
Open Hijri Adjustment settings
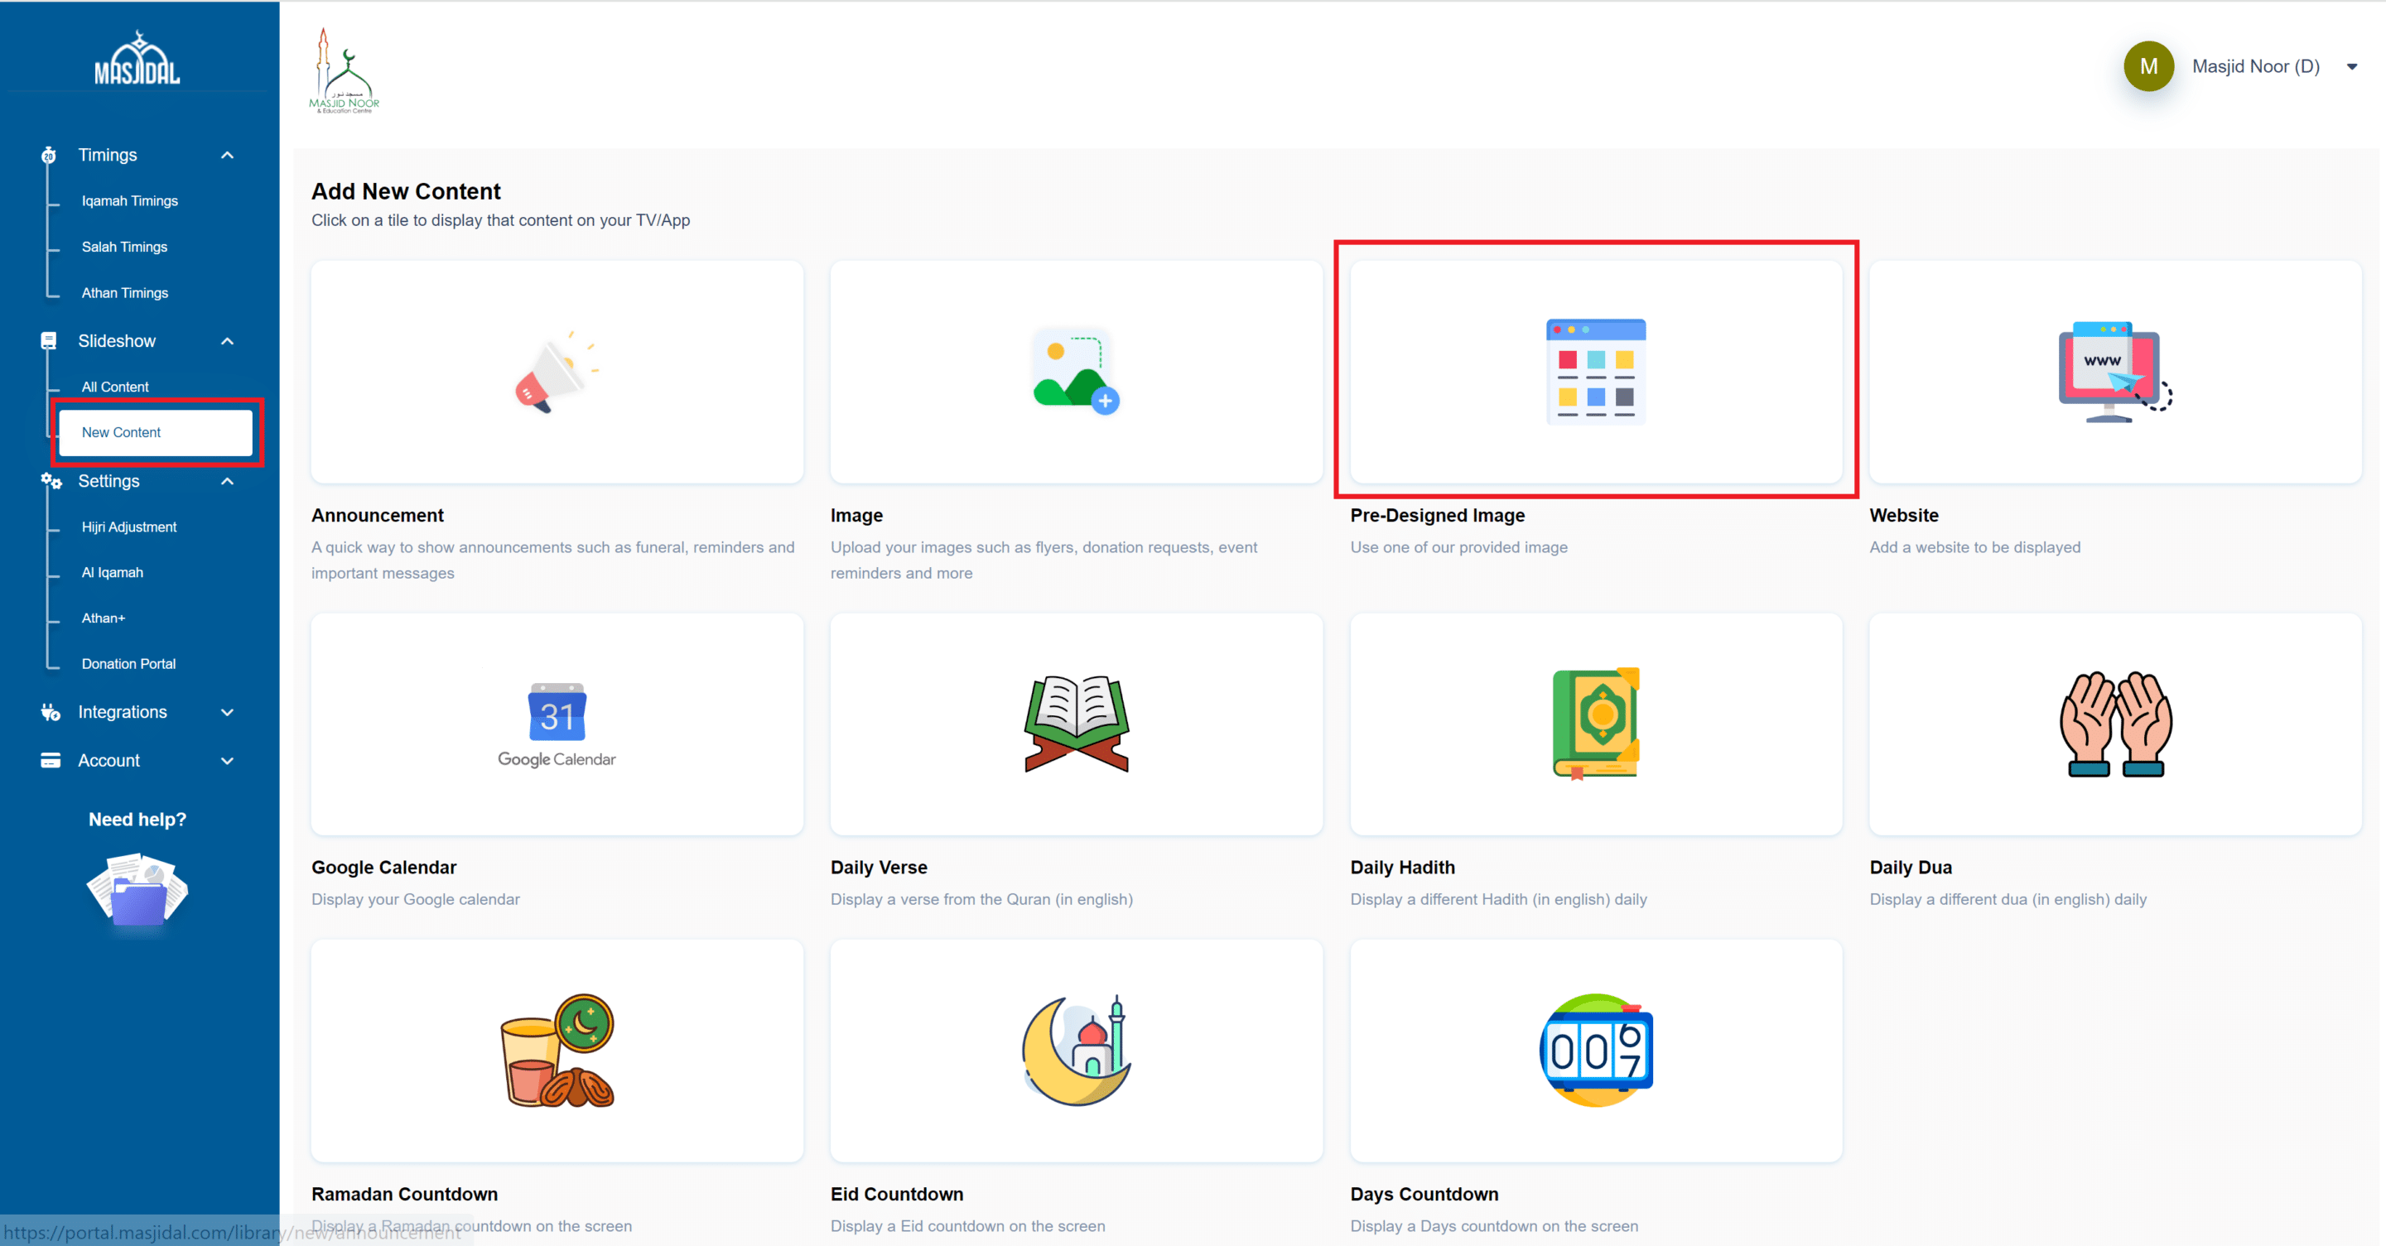click(x=128, y=527)
